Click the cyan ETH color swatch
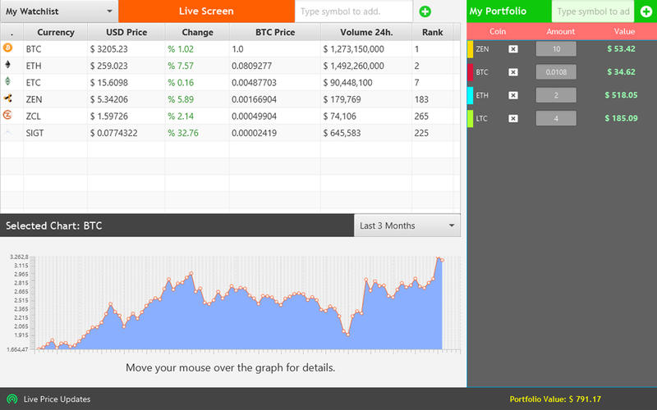Viewport: 657px width, 410px height. tap(470, 95)
